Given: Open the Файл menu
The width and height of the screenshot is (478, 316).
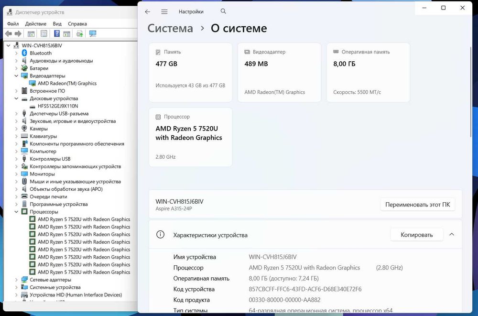Looking at the screenshot, I should point(13,24).
